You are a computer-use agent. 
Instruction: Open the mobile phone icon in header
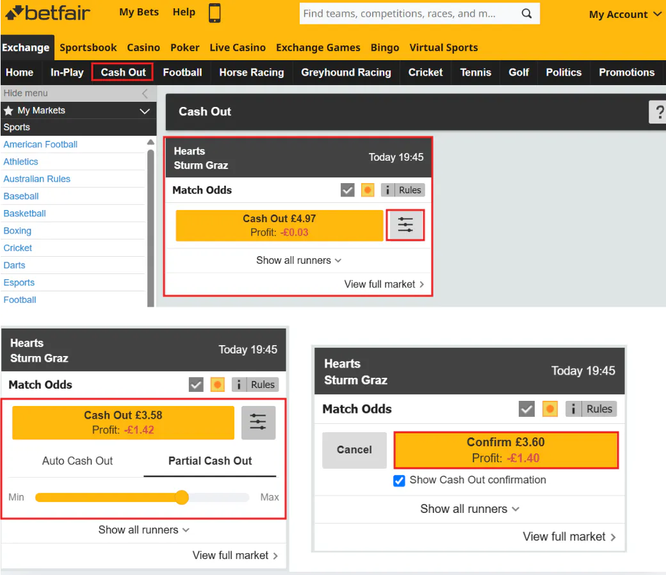pos(215,13)
